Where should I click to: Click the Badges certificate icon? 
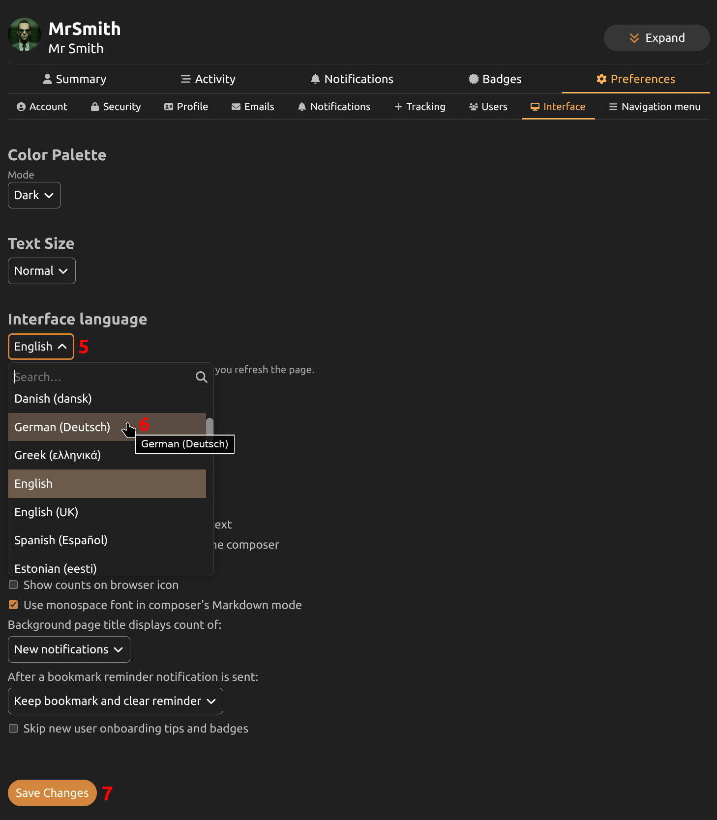tap(473, 79)
